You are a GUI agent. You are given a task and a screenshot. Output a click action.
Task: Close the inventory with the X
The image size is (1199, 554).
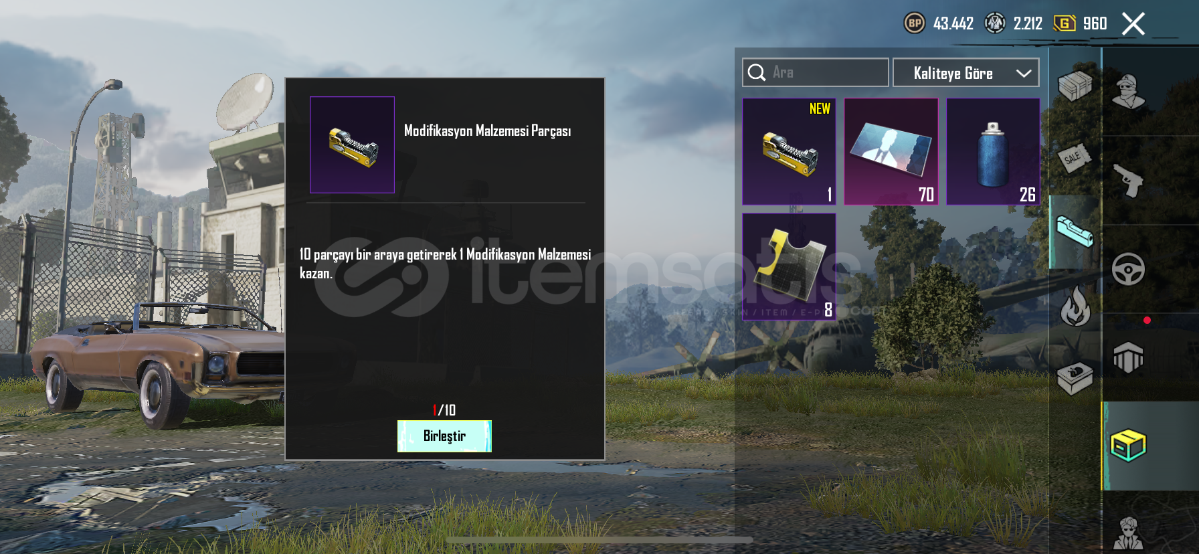pos(1133,23)
